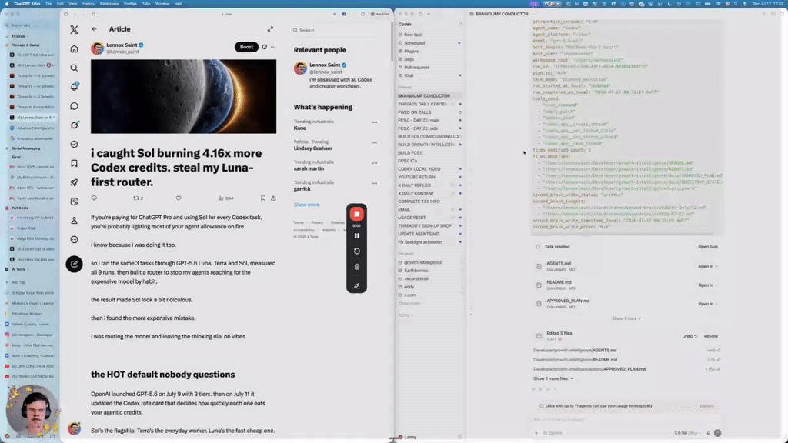Delete the recording via trash icon

click(x=357, y=267)
